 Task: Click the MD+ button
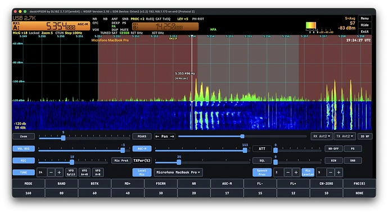click(128, 184)
